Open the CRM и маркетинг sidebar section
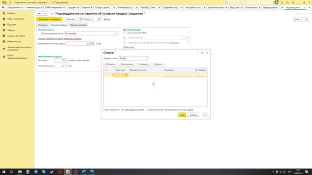This screenshot has height=175, width=312. (16, 19)
